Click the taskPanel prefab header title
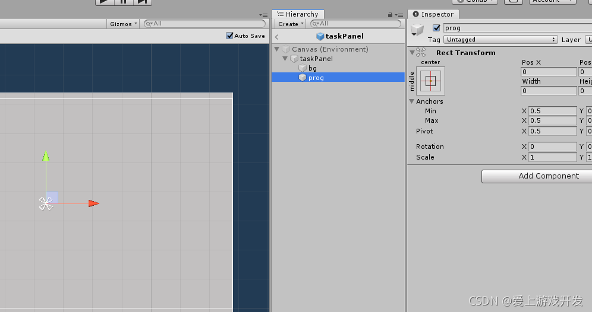Screen dimensions: 592x312 pos(344,36)
